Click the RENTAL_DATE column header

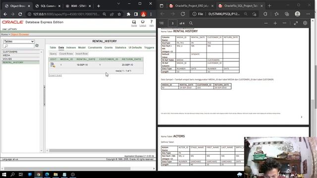click(x=86, y=59)
